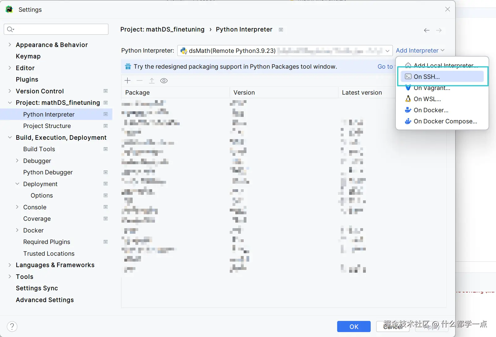Sort by the Version column header
The width and height of the screenshot is (496, 337).
coord(284,92)
